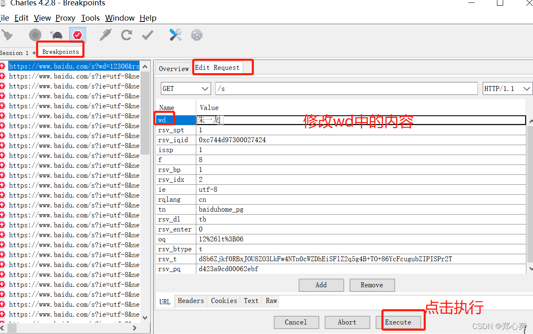
Task: Open the Proxy menu
Action: [65, 18]
